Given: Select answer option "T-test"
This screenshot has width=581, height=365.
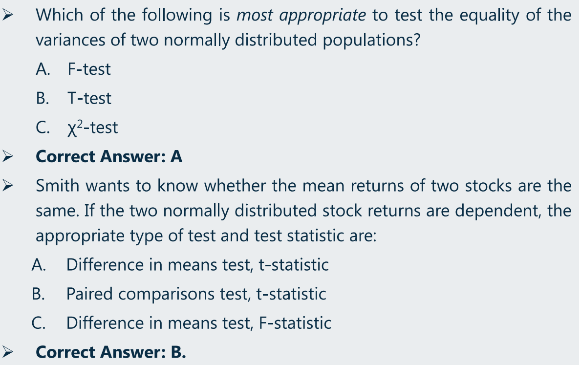Looking at the screenshot, I should [89, 99].
